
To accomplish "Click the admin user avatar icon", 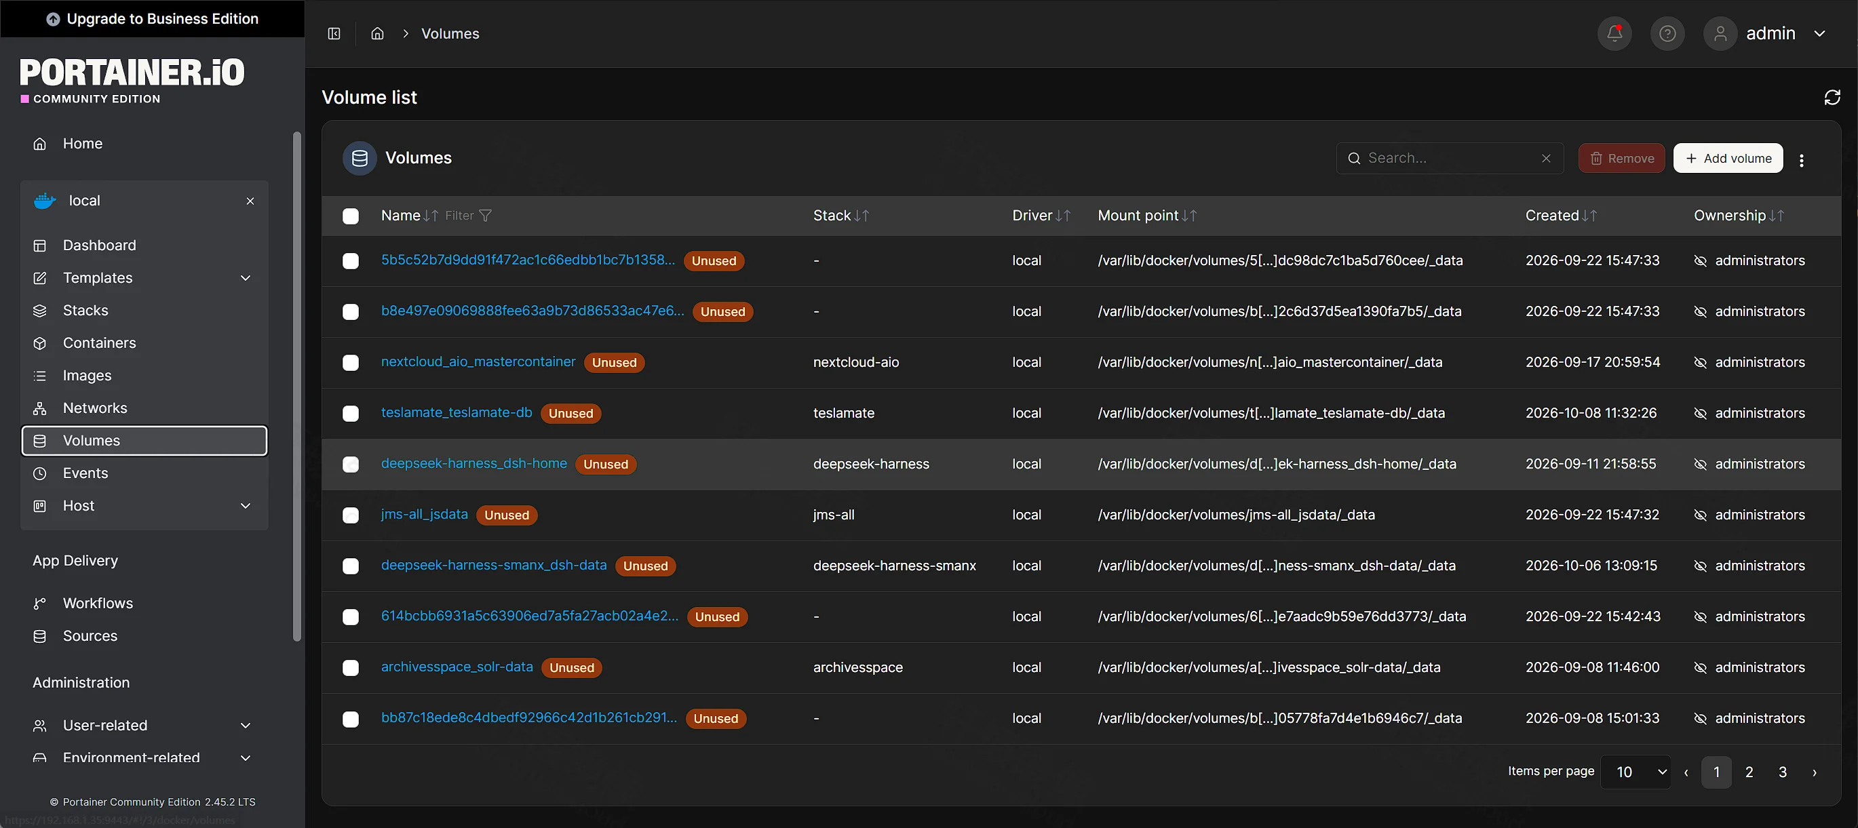I will click(x=1720, y=33).
